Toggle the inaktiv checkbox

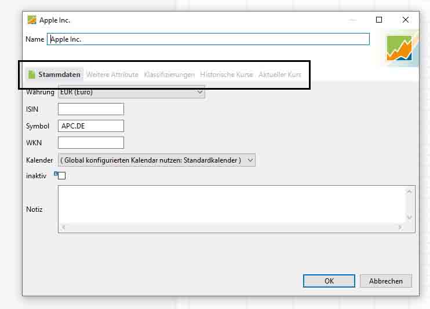pos(61,175)
